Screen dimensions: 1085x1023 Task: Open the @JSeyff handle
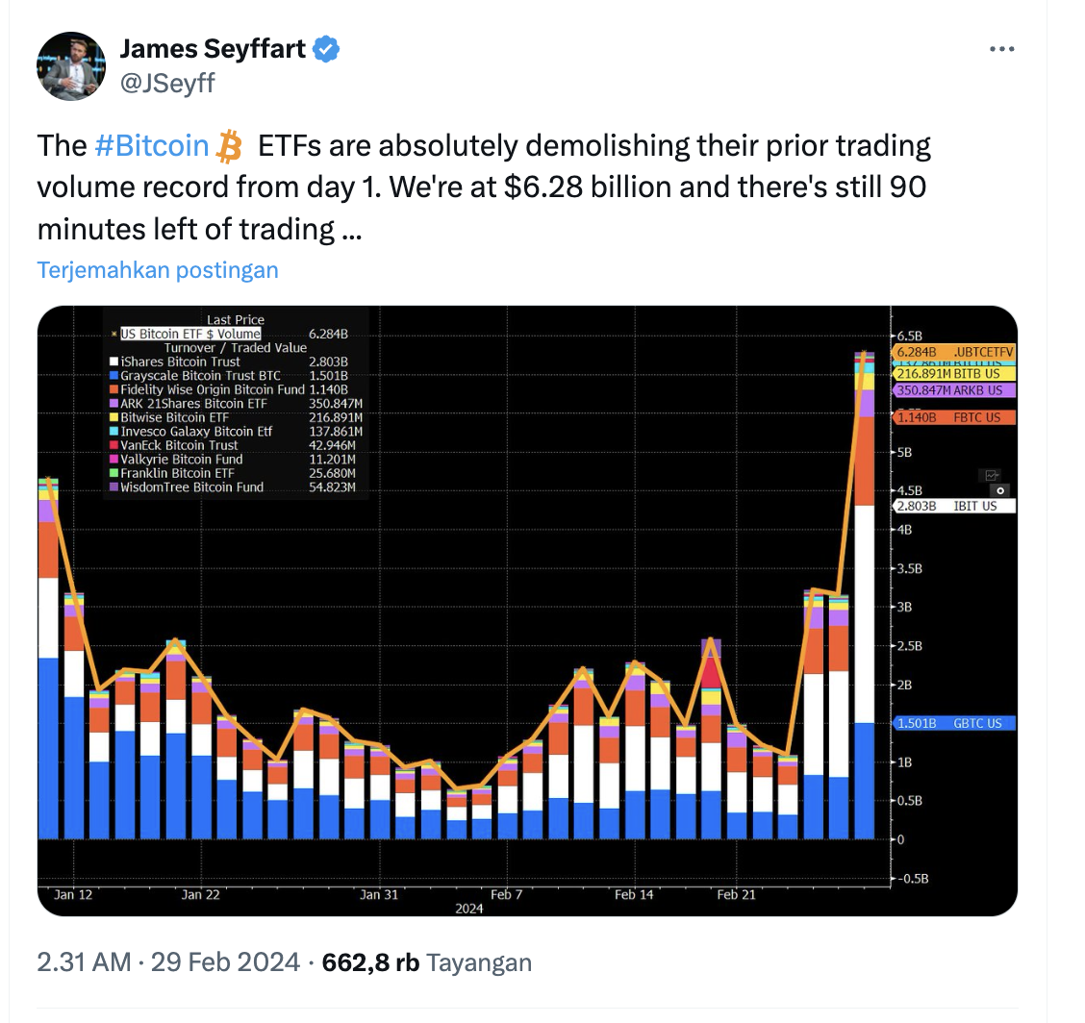click(167, 83)
